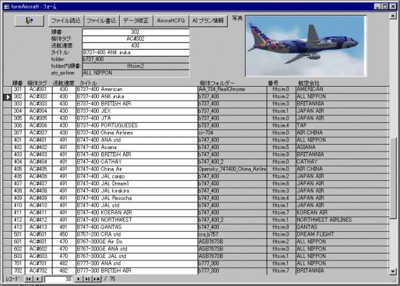The image size is (400, 286).
Task: Click the AIプラン情報 button
Action: pyautogui.click(x=208, y=20)
